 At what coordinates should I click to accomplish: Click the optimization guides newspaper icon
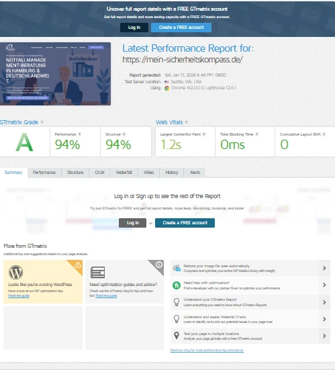pyautogui.click(x=97, y=273)
